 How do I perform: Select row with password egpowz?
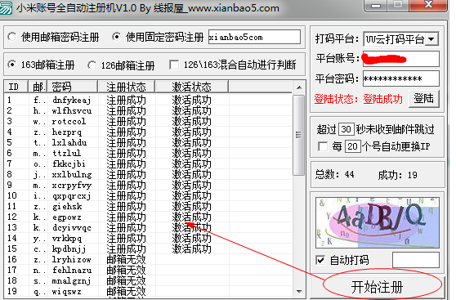click(148, 217)
